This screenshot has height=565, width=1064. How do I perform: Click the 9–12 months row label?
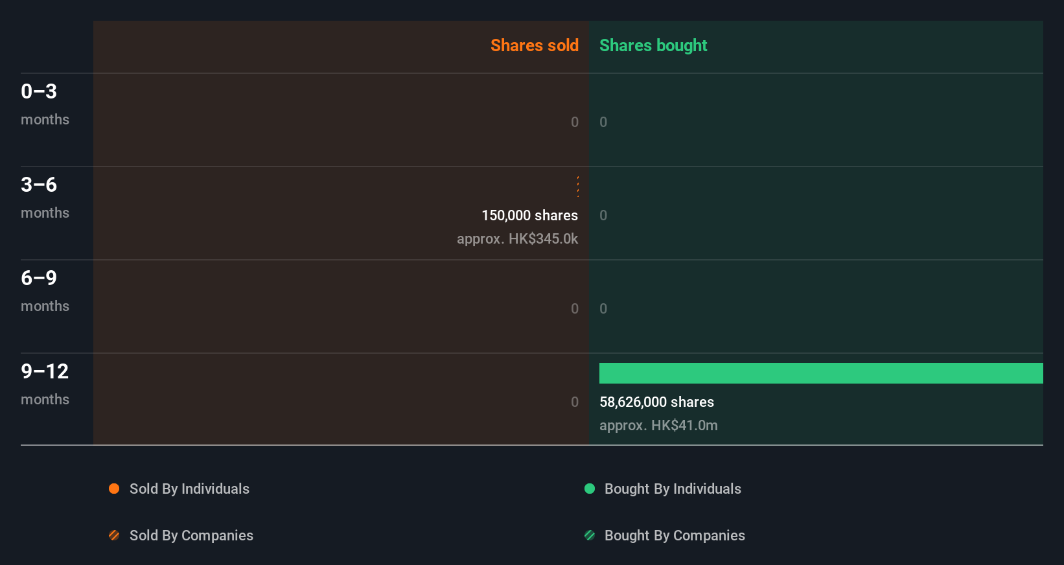[x=45, y=384]
